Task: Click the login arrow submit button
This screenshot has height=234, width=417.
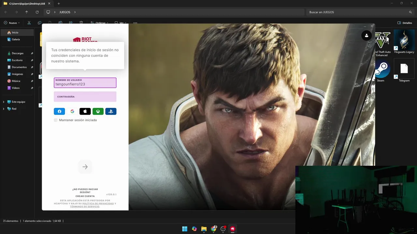Action: (85, 167)
